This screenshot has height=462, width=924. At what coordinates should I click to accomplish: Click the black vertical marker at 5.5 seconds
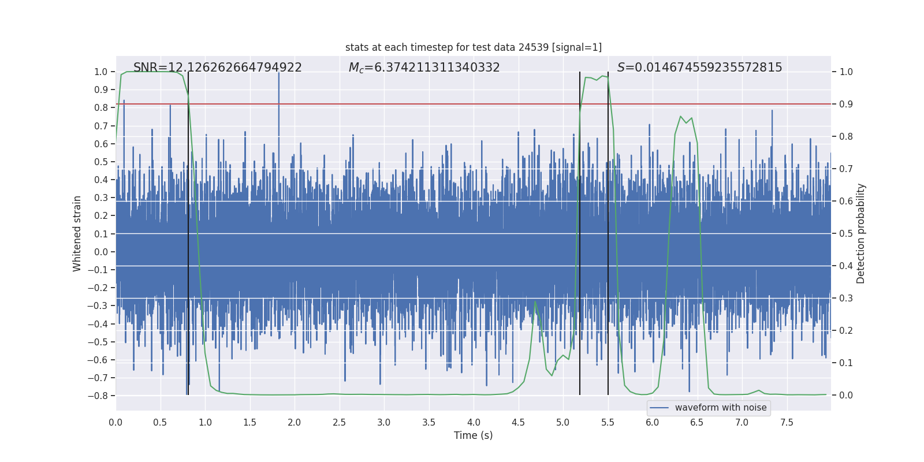[608, 231]
